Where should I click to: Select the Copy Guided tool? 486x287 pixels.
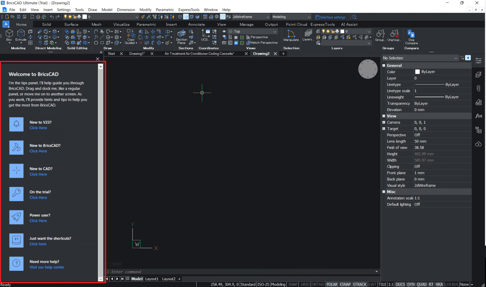(x=131, y=37)
